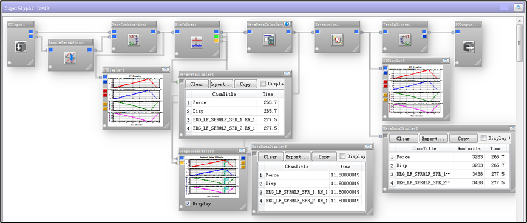Click the MetaDataCalculator header info badge
The image size is (527, 223).
click(x=287, y=24)
